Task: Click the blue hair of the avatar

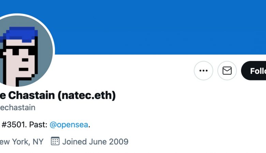Action: coord(19,34)
